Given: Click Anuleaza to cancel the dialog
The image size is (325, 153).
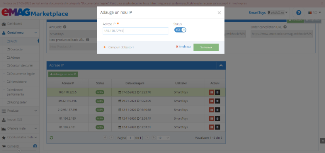Looking at the screenshot, I should click(x=183, y=47).
